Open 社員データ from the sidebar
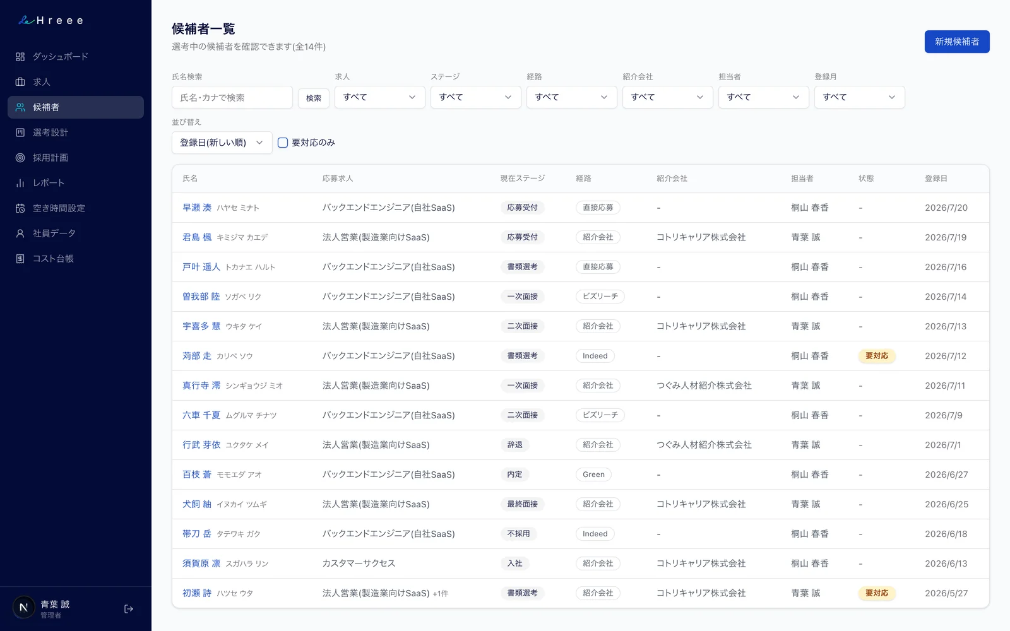This screenshot has height=631, width=1010. pyautogui.click(x=76, y=233)
